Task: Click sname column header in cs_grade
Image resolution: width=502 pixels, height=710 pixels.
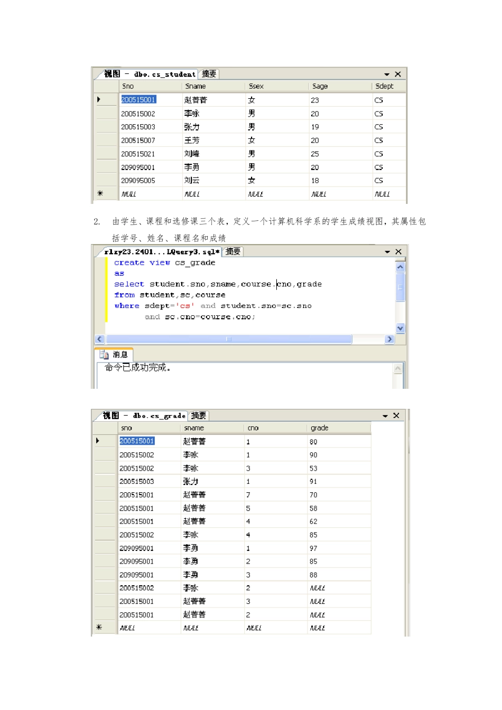Action: pyautogui.click(x=212, y=428)
